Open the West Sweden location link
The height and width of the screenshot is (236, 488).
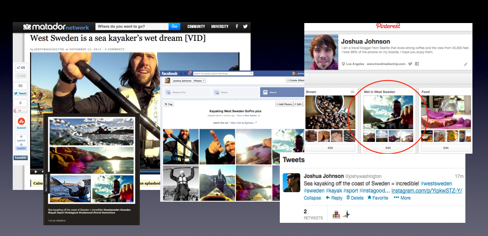pos(251,116)
